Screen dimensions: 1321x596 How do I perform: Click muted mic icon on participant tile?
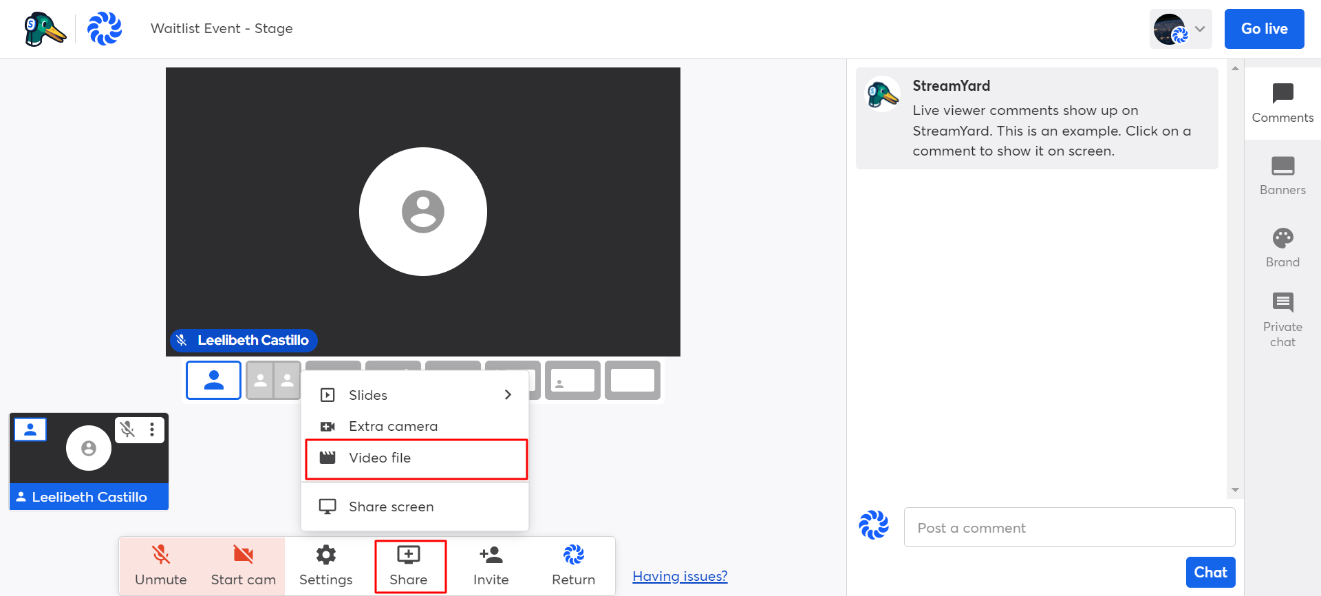point(127,429)
